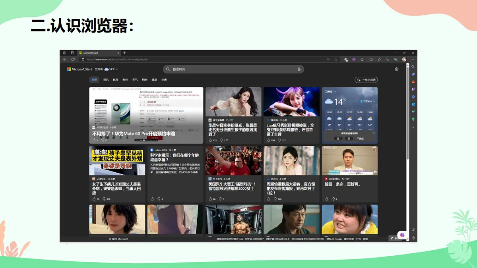Add page to favorites with star icon

click(335, 59)
